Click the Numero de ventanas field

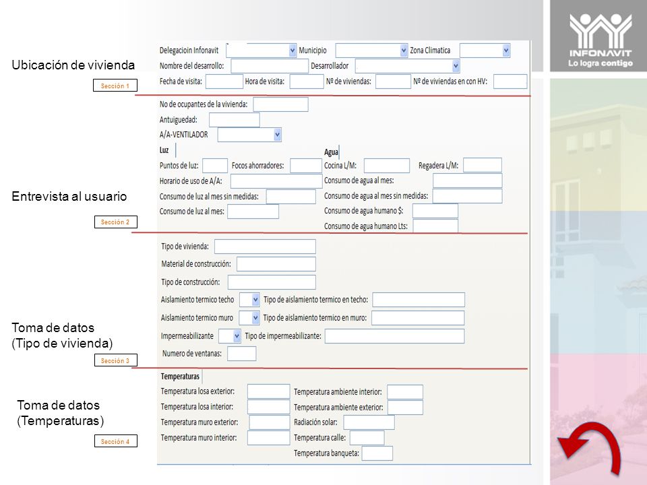(x=242, y=354)
